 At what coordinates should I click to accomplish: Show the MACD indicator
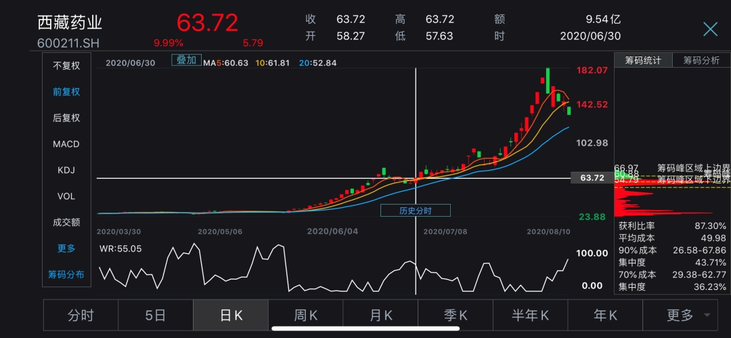pyautogui.click(x=66, y=144)
